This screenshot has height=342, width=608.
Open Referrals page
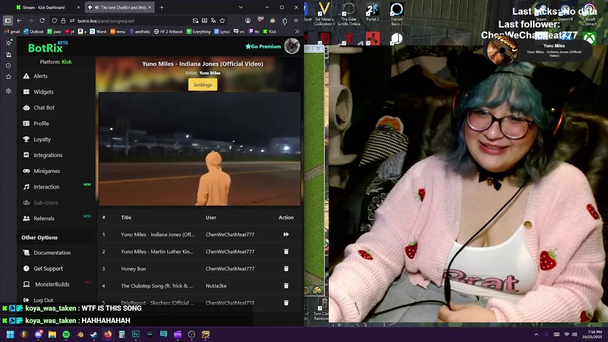[x=44, y=218]
